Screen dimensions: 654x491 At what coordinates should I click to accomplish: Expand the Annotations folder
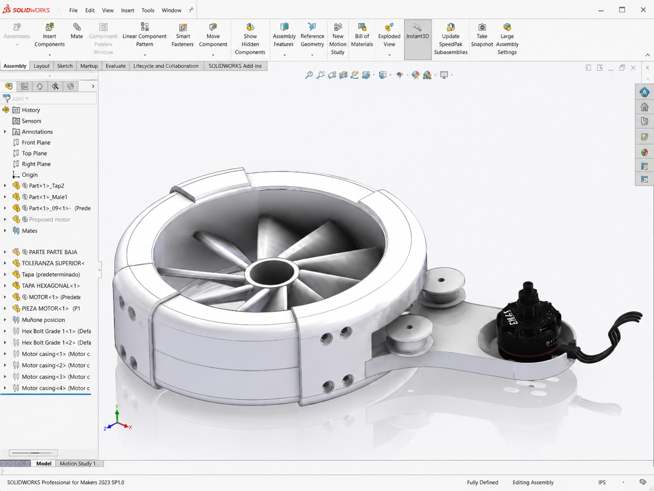point(5,132)
